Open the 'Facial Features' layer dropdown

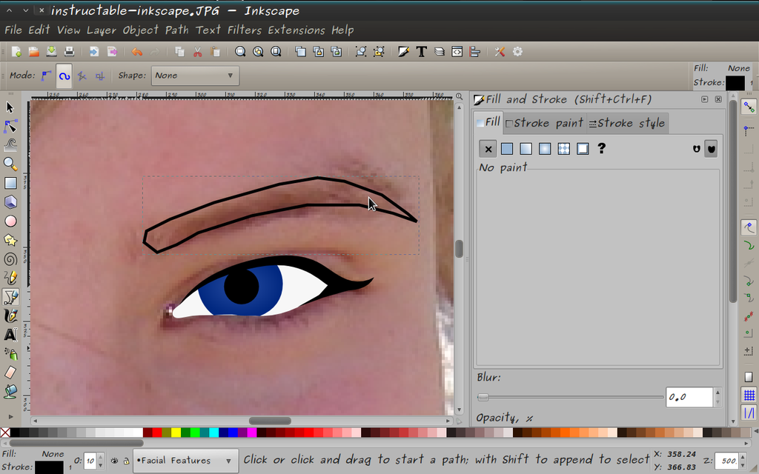[185, 461]
